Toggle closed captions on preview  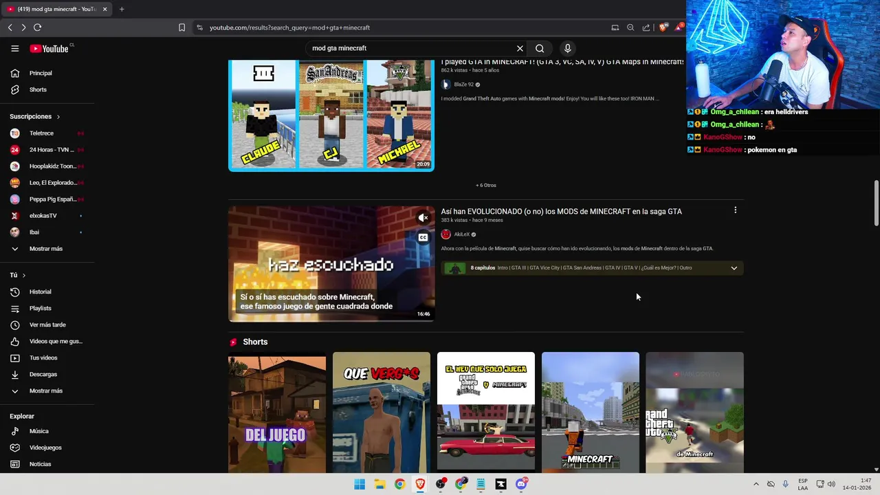423,237
